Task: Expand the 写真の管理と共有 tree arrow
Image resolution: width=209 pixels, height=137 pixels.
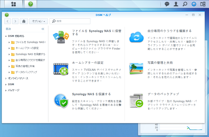Action: tap(9, 66)
